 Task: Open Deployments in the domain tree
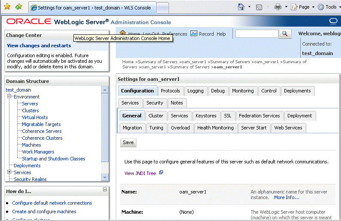tap(27, 166)
